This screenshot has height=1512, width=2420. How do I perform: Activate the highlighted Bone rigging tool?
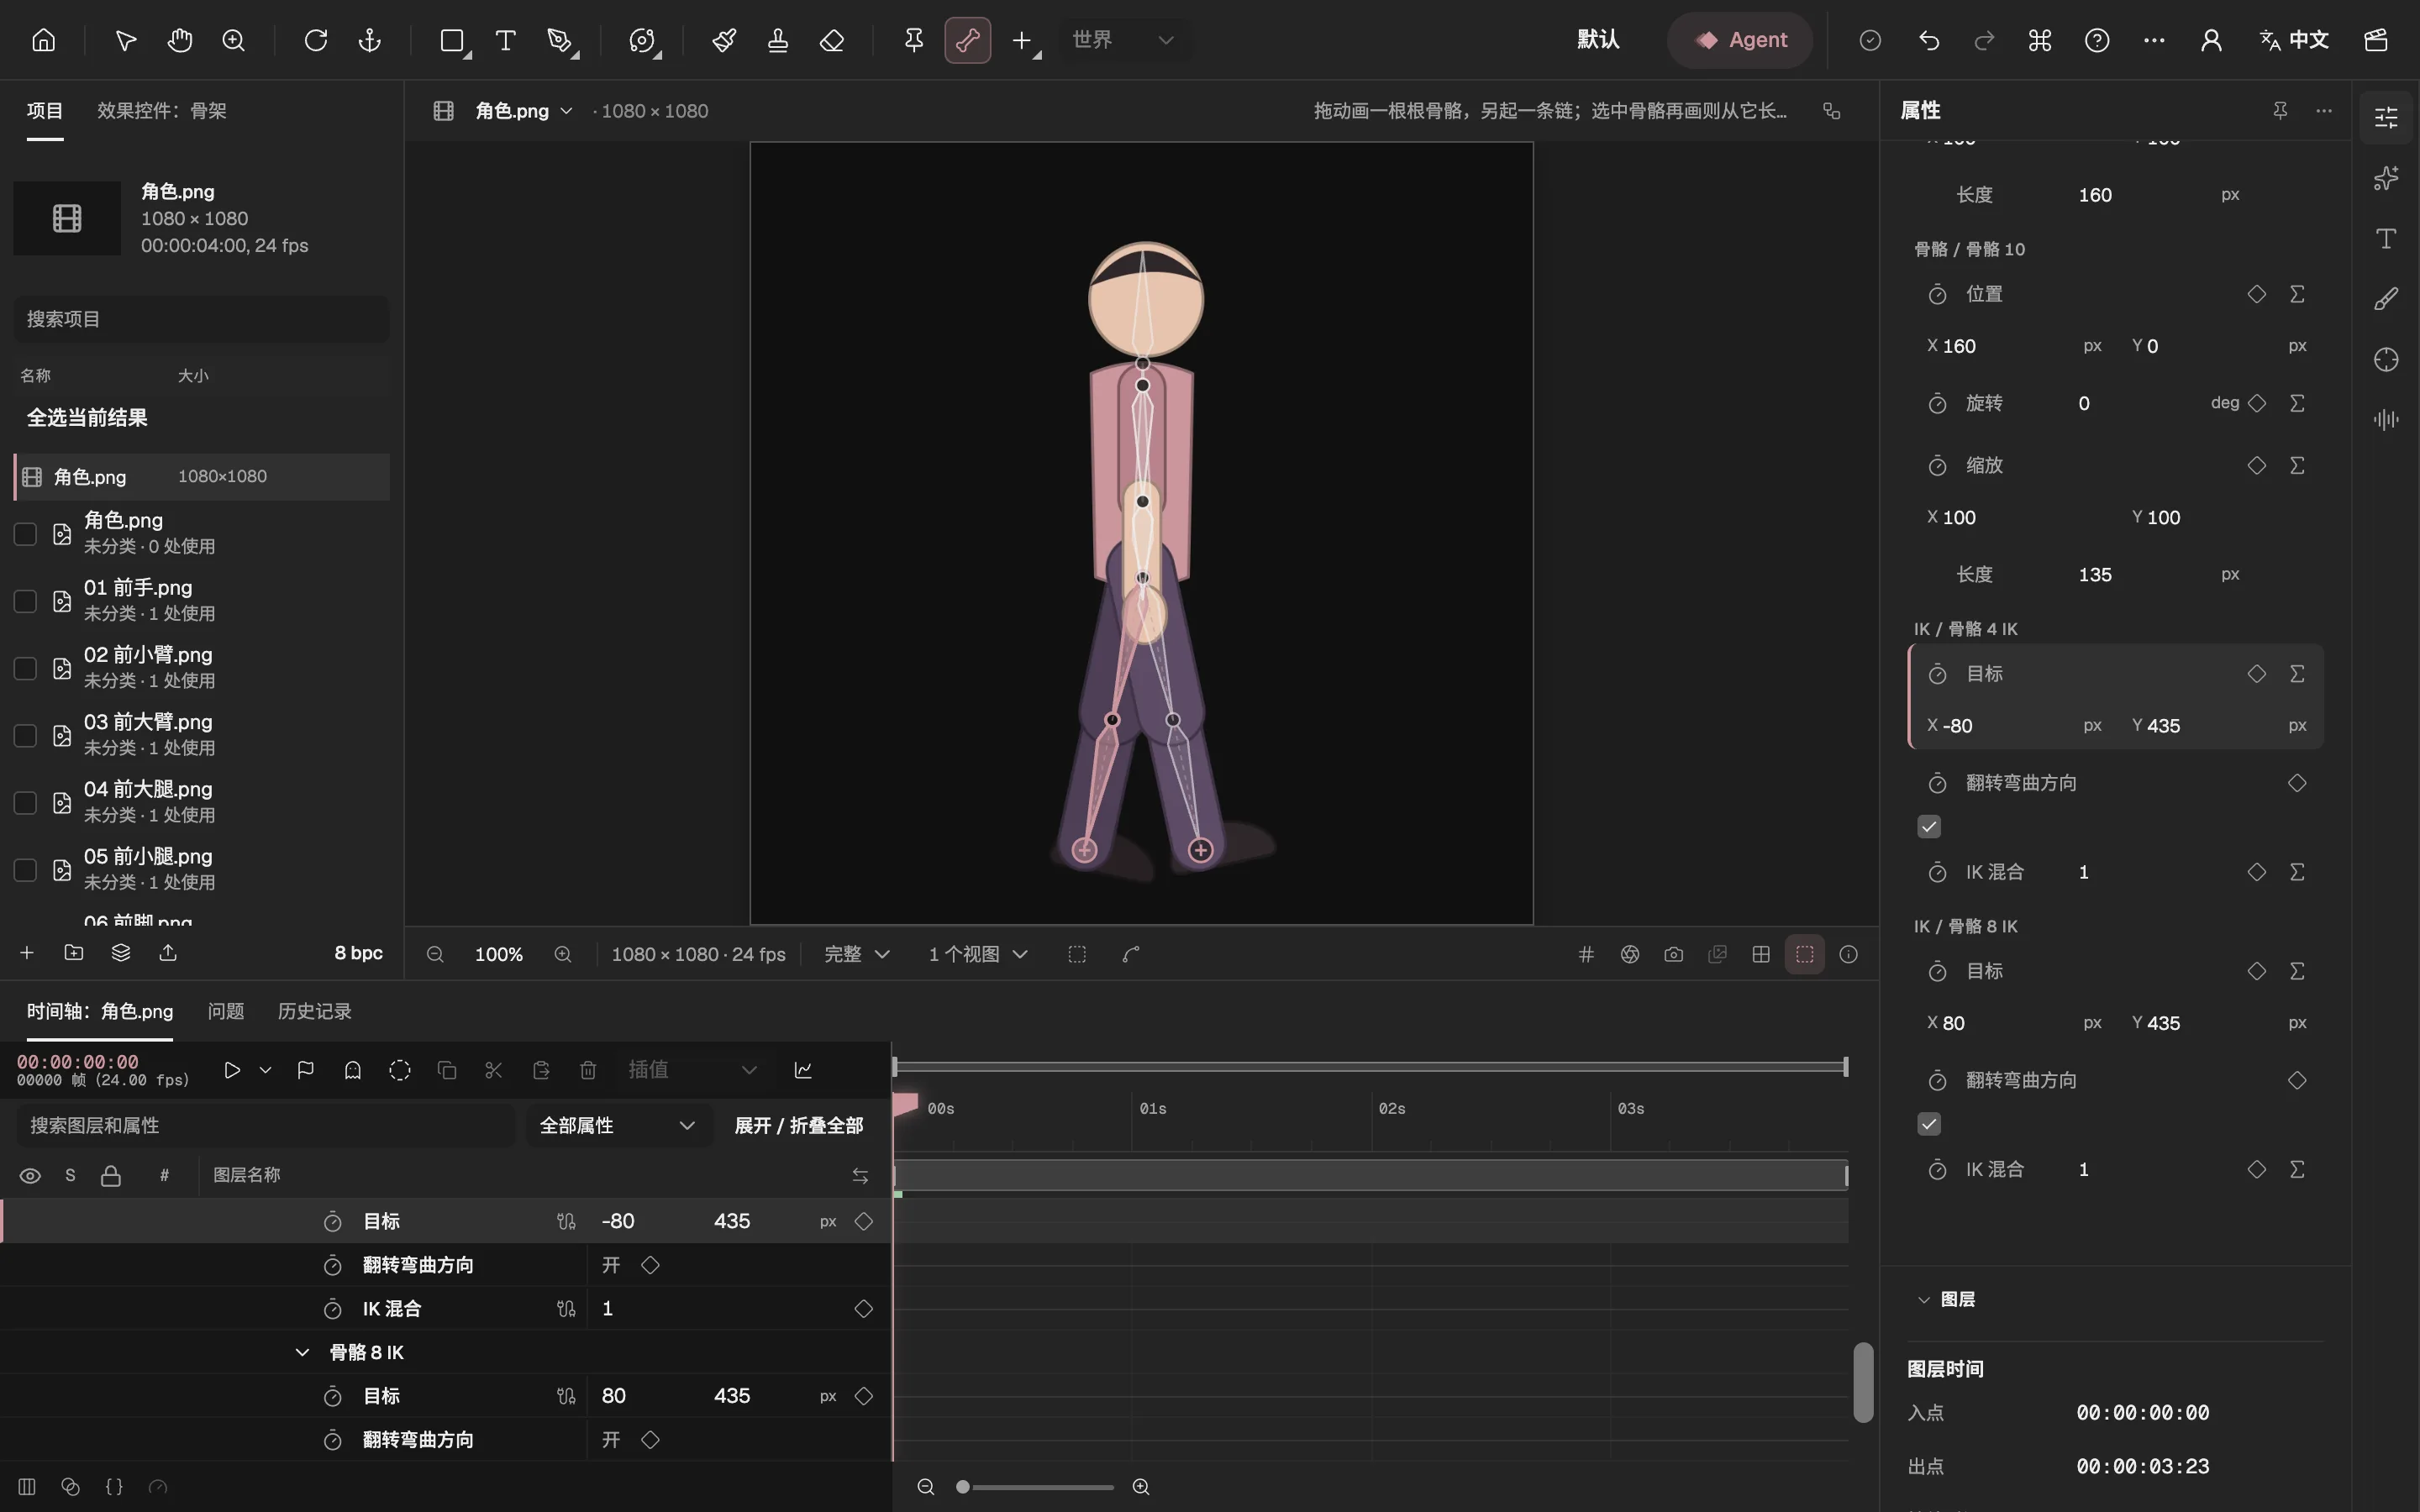(x=967, y=40)
